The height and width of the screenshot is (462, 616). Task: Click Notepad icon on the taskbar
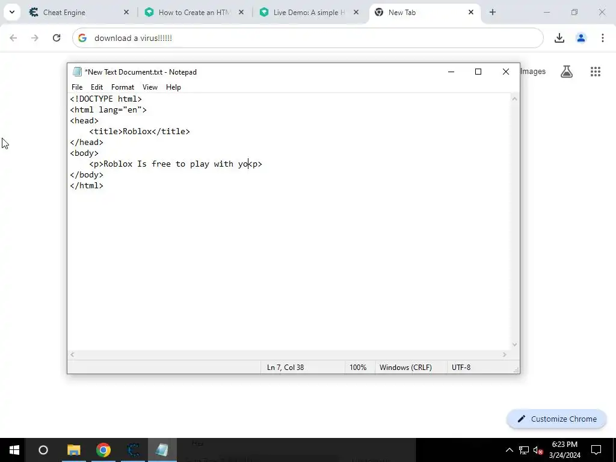point(162,450)
